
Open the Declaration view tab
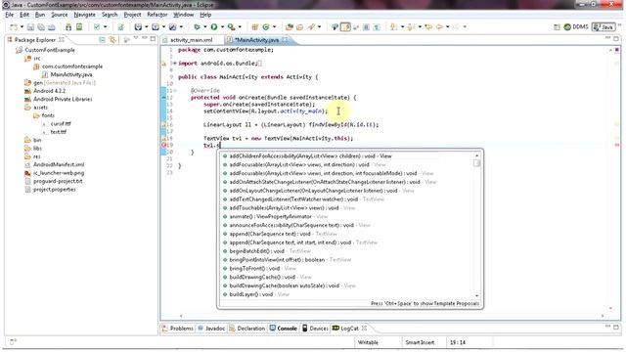point(247,329)
